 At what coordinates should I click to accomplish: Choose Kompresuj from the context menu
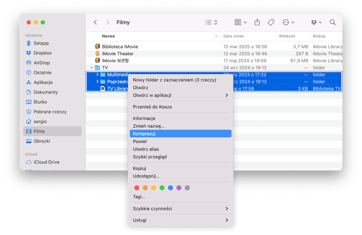(x=180, y=134)
